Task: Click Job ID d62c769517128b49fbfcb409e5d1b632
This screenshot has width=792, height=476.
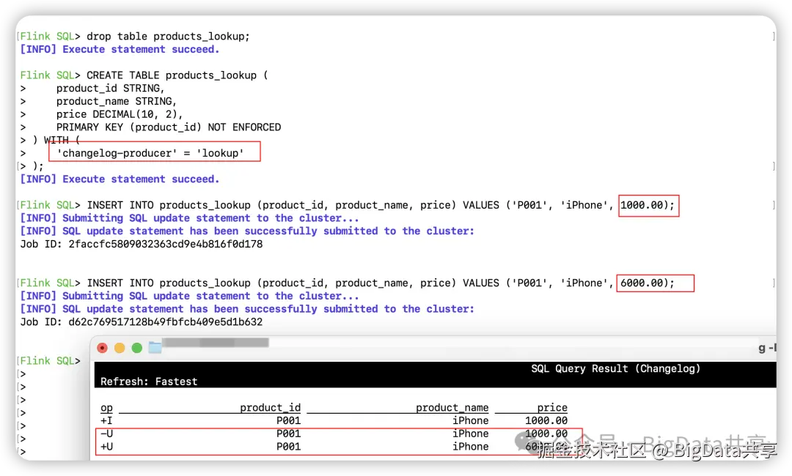Action: click(166, 321)
